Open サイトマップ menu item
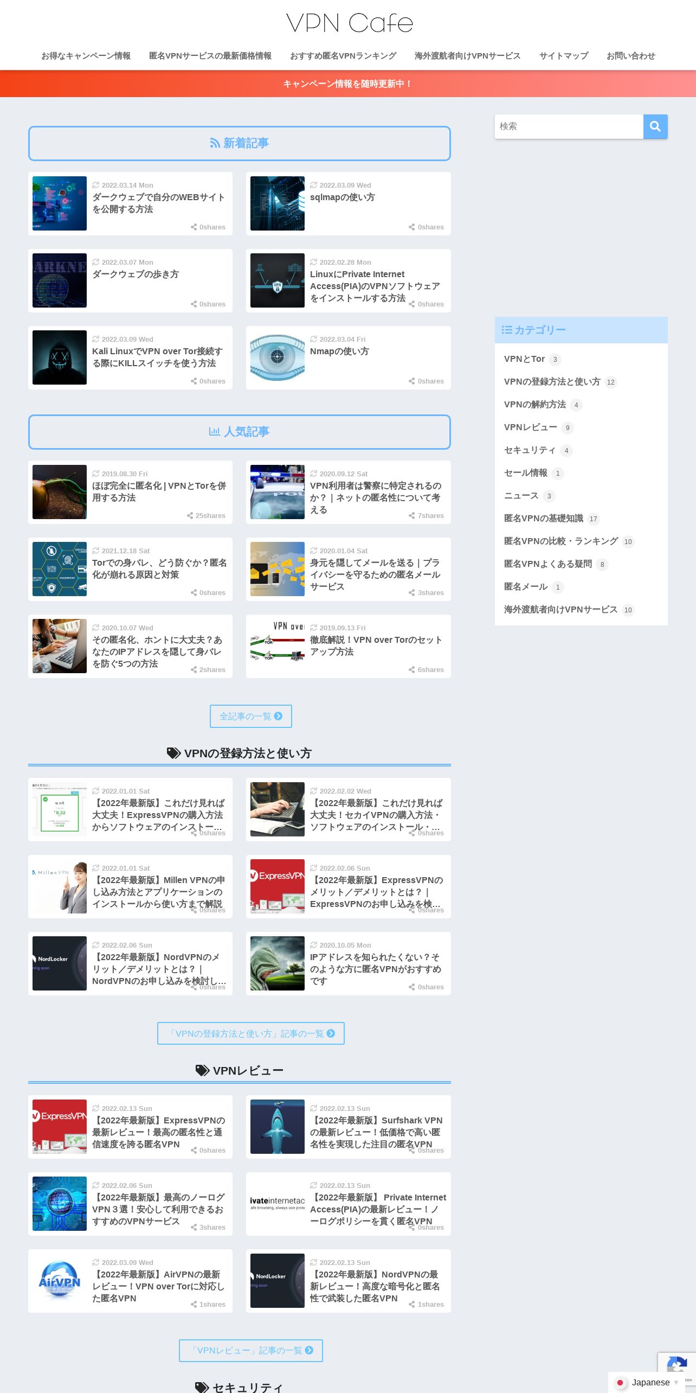This screenshot has width=696, height=1393. tap(564, 56)
